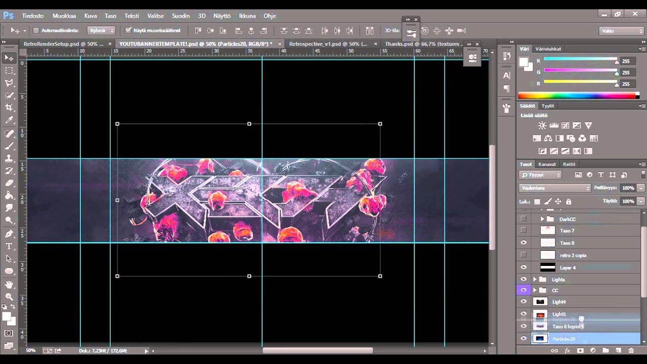Select the Path Selection tool
Viewport: 647px width, 364px height.
(9, 258)
